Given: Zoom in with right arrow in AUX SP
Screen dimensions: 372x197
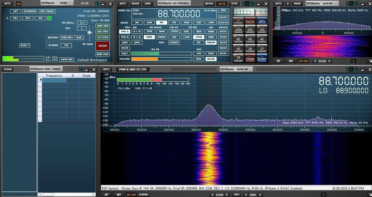Looking at the screenshot, I should [329, 61].
